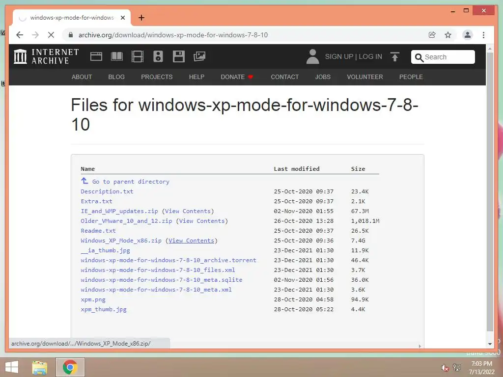503x377 pixels.
Task: Open the Internet Archive software floppy icon
Action: [179, 56]
